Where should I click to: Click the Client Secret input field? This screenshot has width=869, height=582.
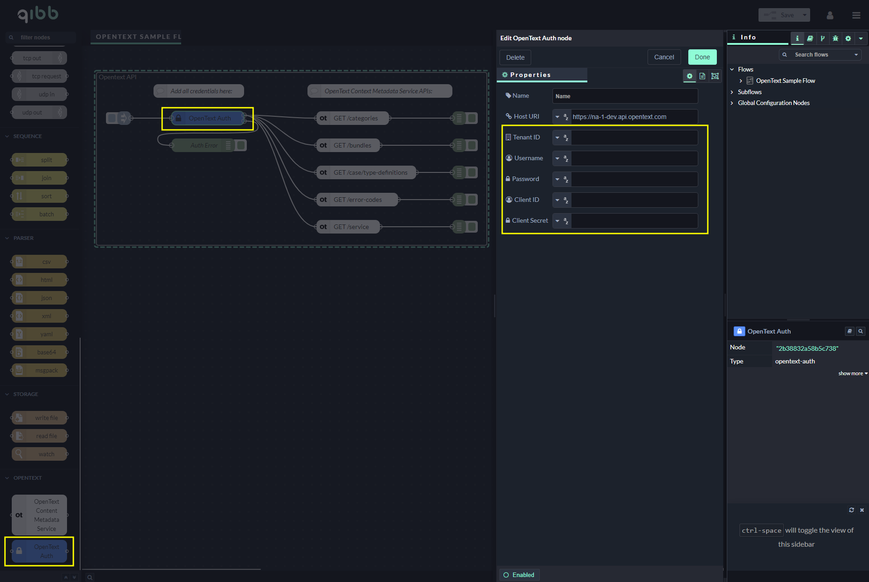click(x=634, y=221)
